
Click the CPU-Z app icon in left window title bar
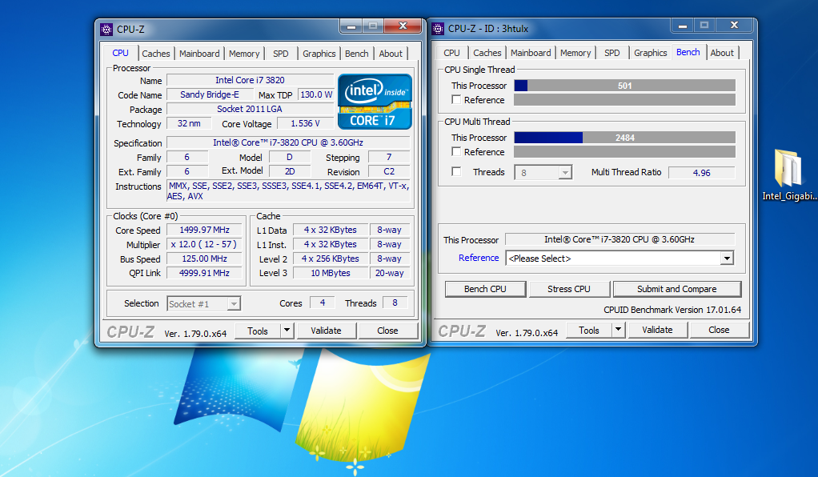click(x=106, y=30)
